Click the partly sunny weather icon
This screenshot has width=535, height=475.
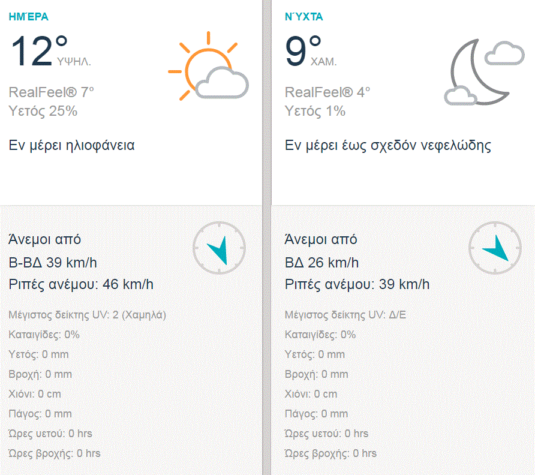tap(208, 67)
